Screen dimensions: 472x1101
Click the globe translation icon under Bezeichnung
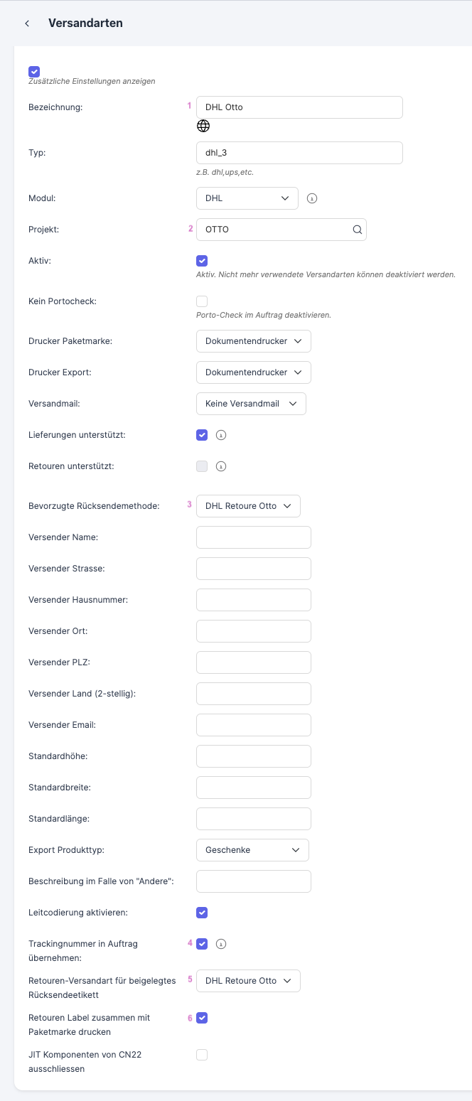[203, 126]
